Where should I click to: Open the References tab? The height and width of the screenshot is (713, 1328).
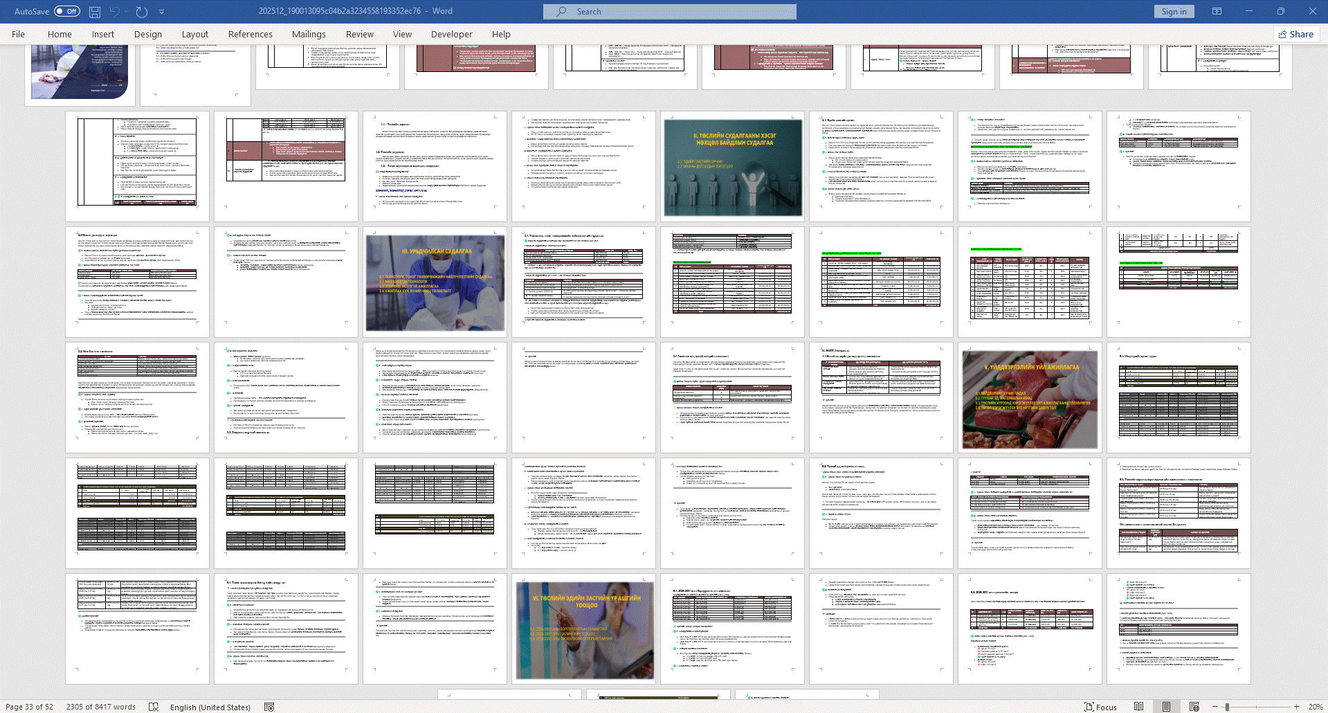250,35
